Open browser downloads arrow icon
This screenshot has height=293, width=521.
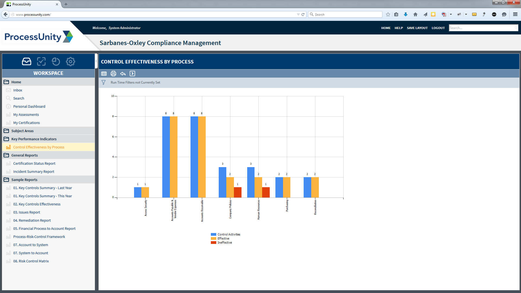pos(406,14)
